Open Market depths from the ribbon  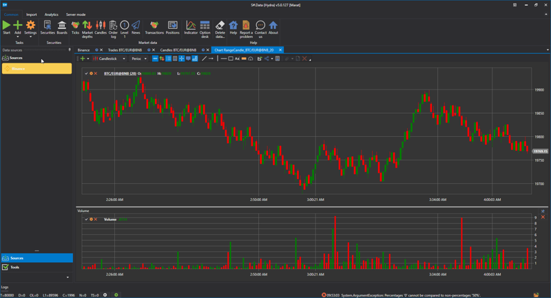pos(87,26)
